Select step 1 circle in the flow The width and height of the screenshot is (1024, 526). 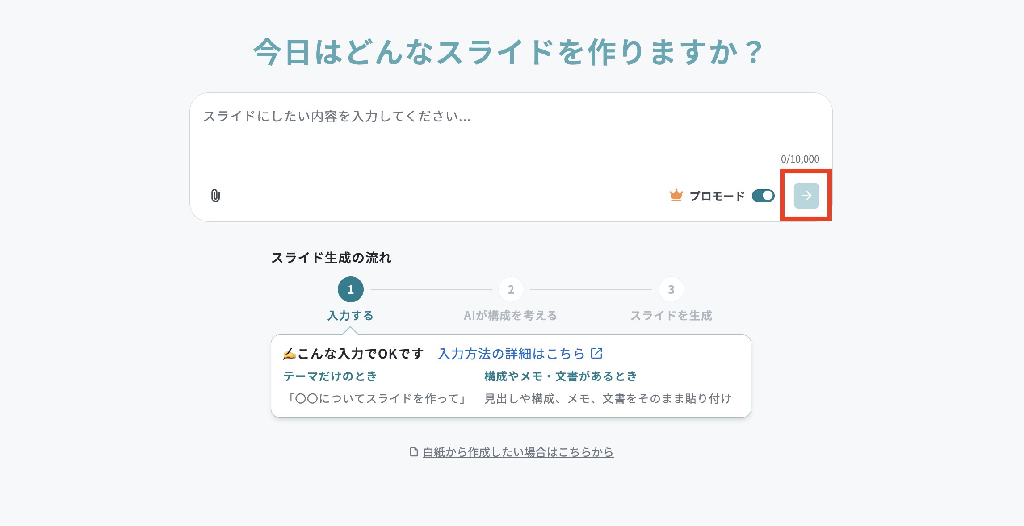click(351, 289)
